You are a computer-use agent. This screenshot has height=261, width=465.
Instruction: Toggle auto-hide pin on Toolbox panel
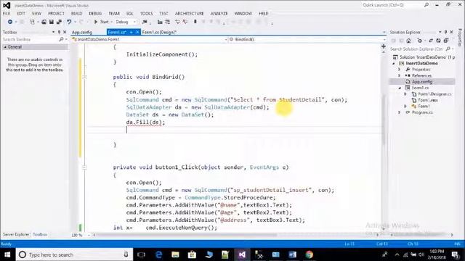tap(59, 32)
